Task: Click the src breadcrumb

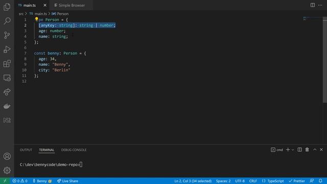Action: click(x=21, y=14)
